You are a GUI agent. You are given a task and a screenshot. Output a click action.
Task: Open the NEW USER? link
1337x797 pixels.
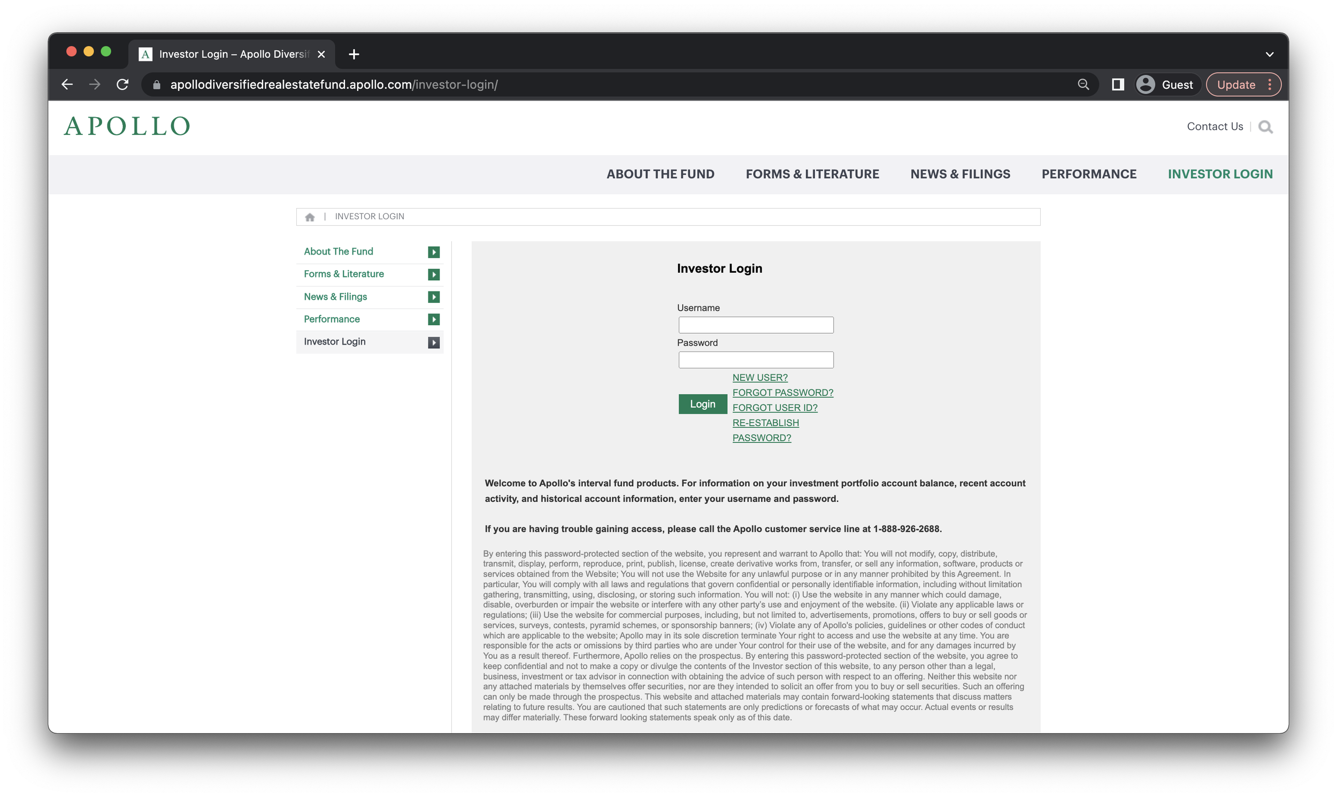click(x=760, y=378)
